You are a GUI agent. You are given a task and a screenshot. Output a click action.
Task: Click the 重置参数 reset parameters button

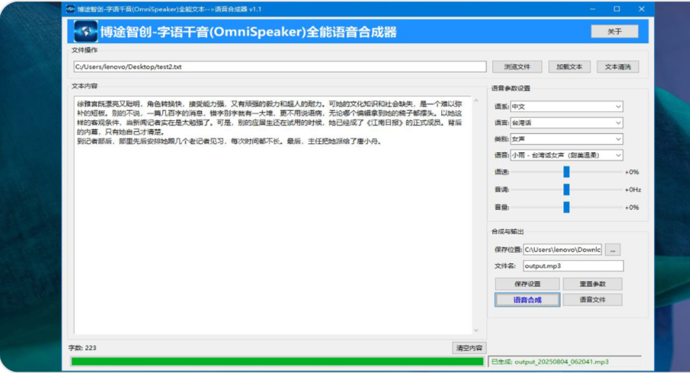click(x=592, y=284)
